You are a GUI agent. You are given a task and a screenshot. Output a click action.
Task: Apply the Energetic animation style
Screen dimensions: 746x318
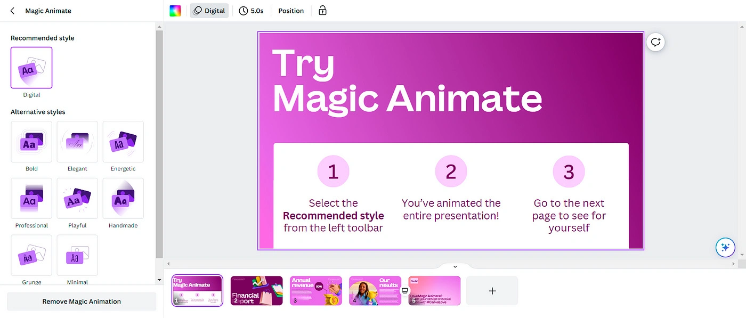(123, 142)
